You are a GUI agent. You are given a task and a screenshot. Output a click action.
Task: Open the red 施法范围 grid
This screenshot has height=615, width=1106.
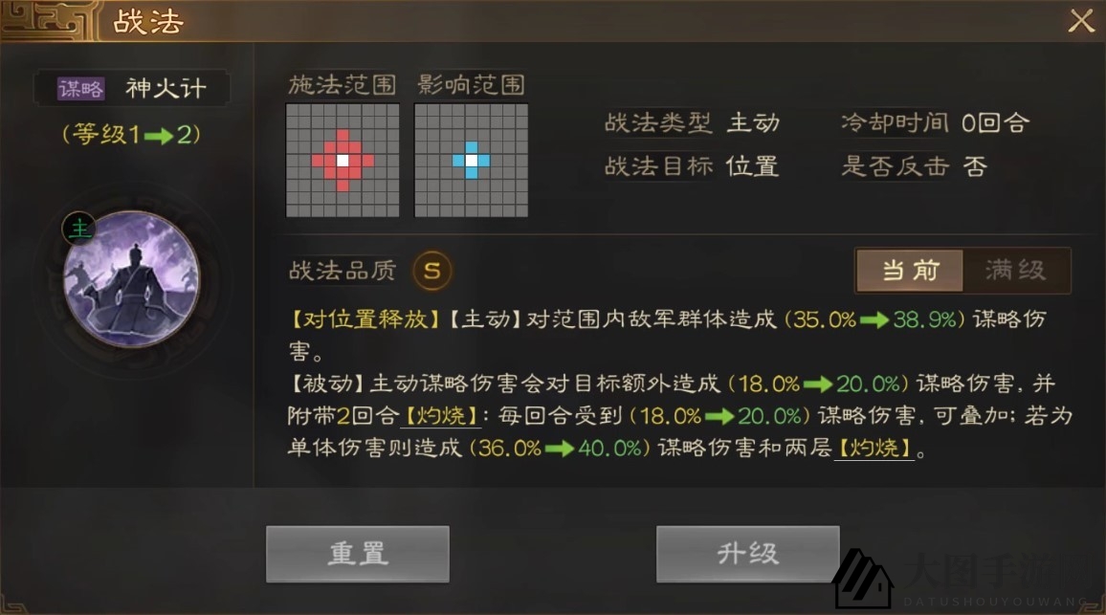pyautogui.click(x=343, y=160)
